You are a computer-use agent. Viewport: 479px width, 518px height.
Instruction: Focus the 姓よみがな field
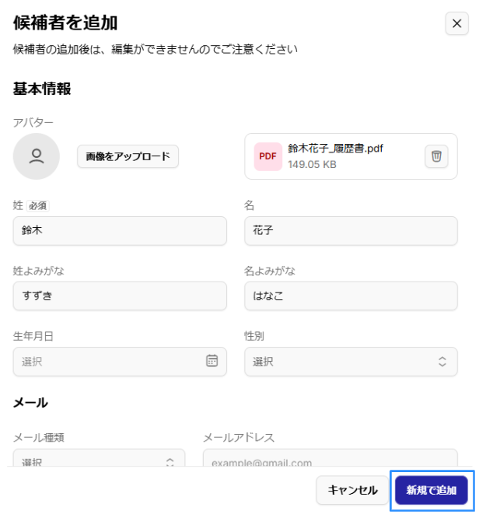[x=120, y=296]
